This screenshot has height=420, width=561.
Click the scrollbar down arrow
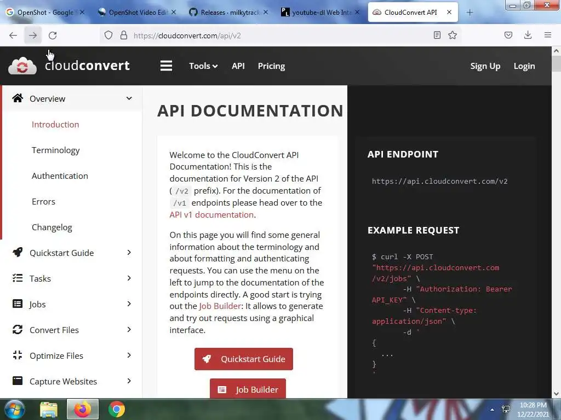556,394
